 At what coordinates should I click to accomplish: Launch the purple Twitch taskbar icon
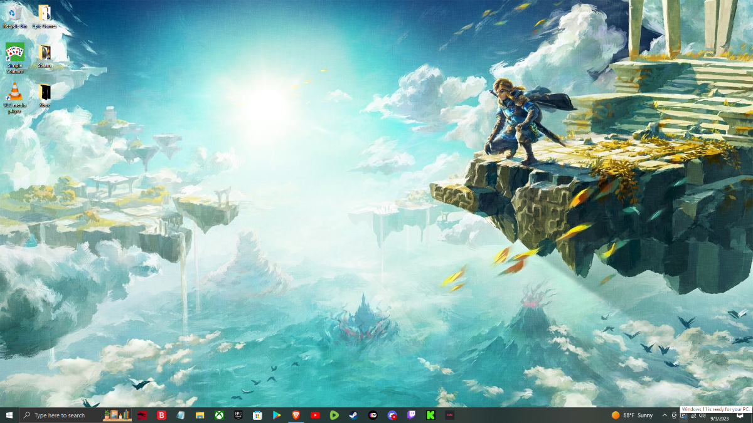[x=411, y=415]
